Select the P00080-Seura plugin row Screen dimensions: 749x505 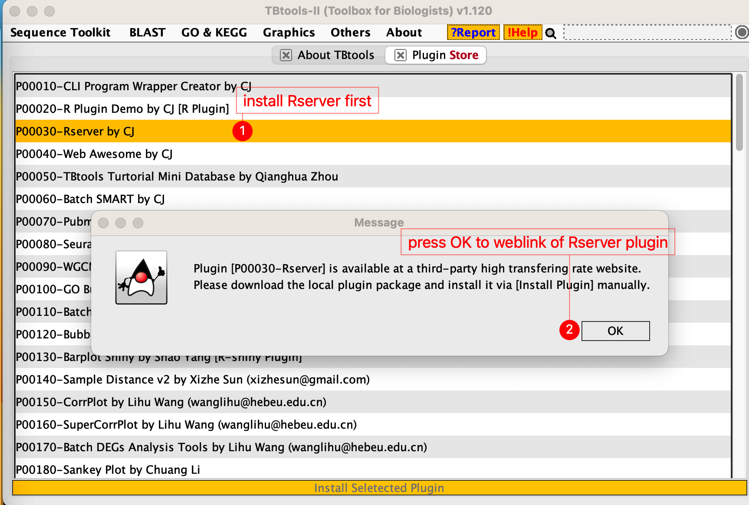tap(53, 244)
